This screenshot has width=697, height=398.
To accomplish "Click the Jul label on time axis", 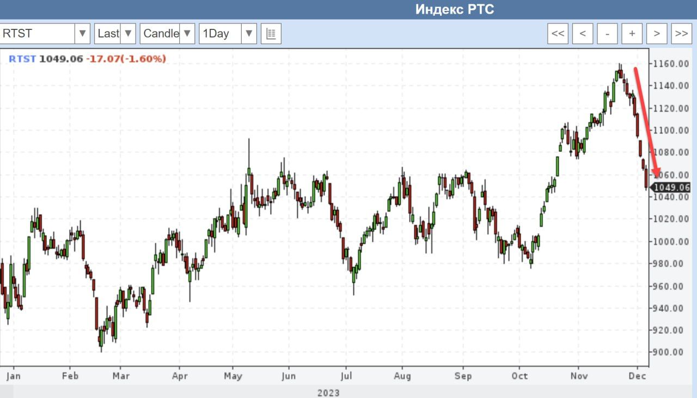I will 346,376.
